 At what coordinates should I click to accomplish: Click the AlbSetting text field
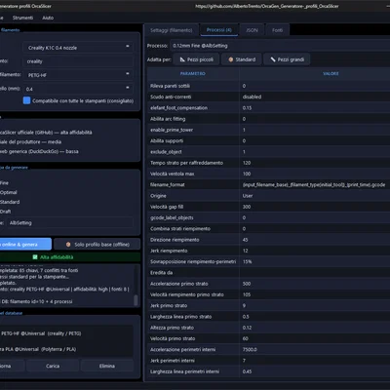70,223
